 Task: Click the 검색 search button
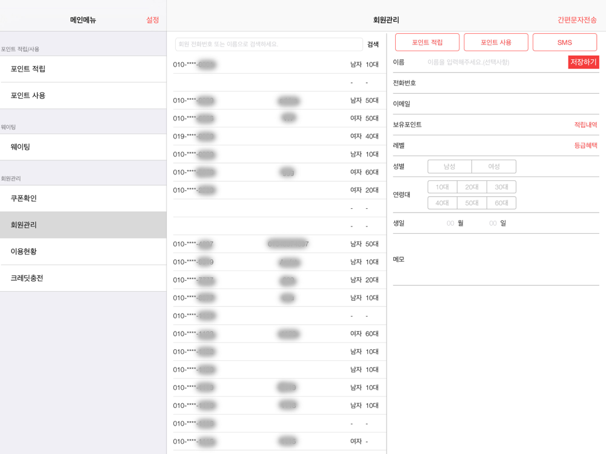click(373, 44)
